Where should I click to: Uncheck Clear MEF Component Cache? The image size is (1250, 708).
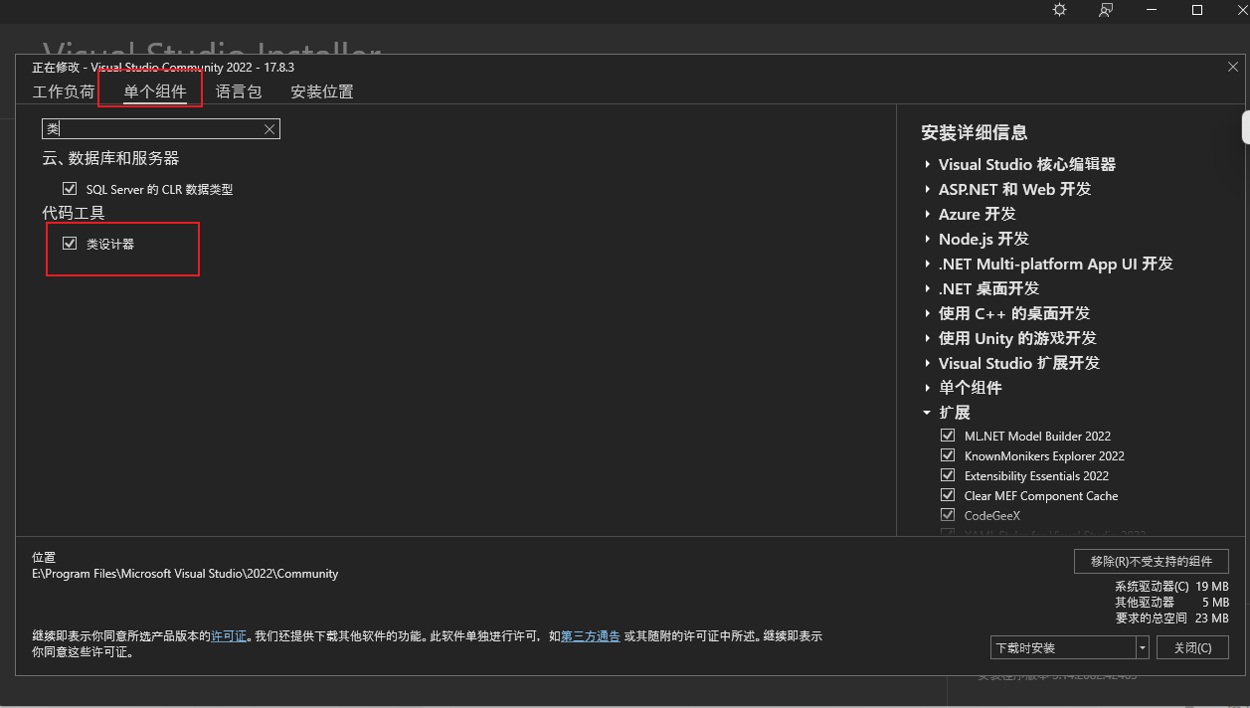point(948,495)
